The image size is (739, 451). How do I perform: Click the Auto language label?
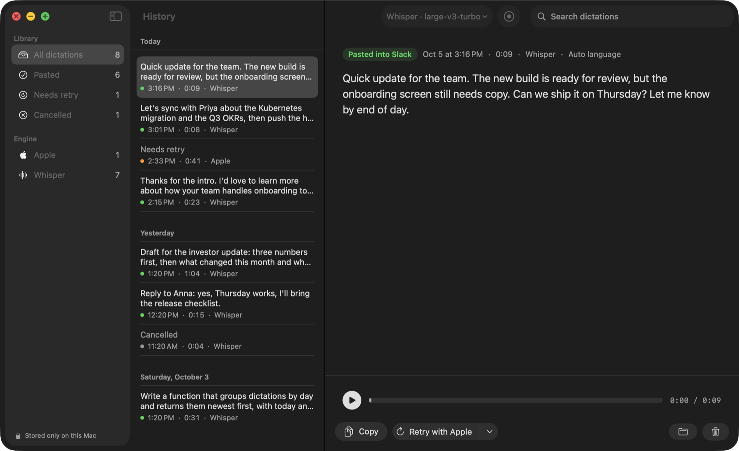click(x=594, y=54)
